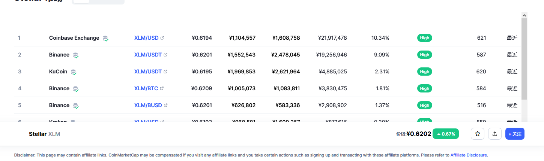544x161 pixels.
Task: Open external link icon next to XLM/BTC
Action: coord(162,88)
